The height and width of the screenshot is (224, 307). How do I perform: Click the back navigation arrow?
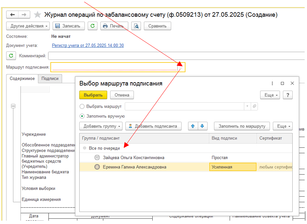(13, 15)
